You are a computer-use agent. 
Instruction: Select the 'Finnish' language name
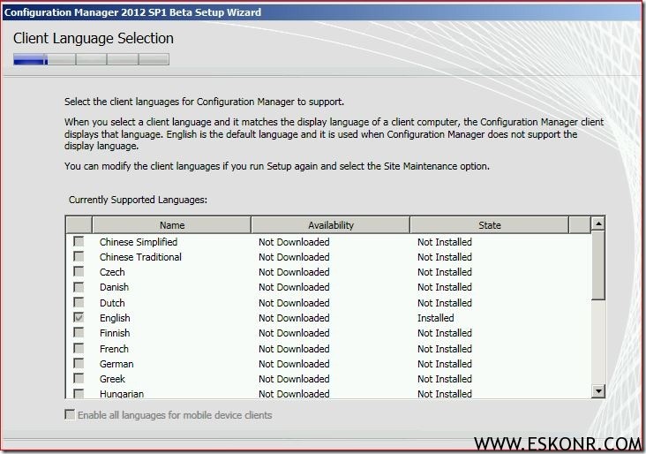click(115, 333)
